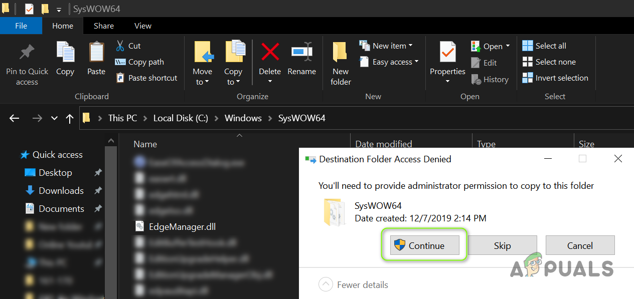634x299 pixels.
Task: Go up one folder level
Action: click(x=70, y=118)
